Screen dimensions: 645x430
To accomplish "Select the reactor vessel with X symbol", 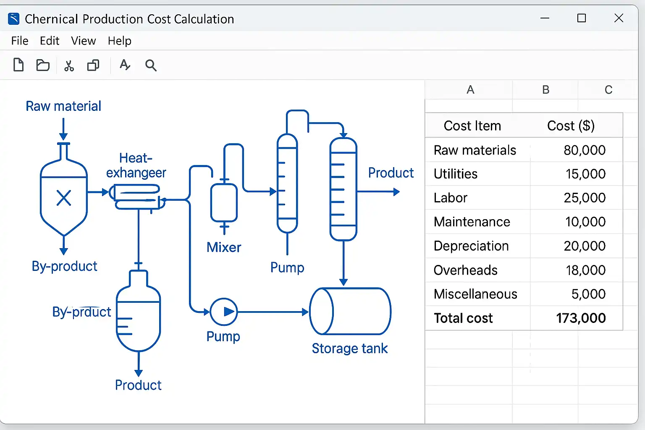I will (x=64, y=197).
